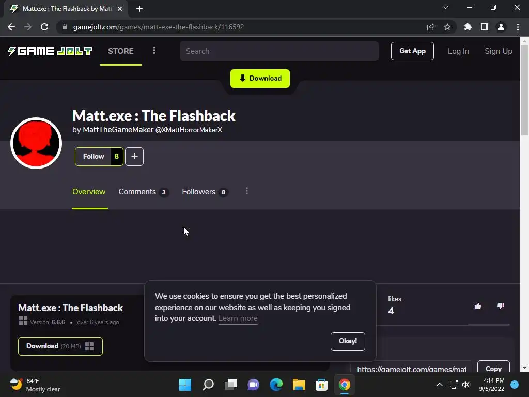
Task: Like the game with thumbs up
Action: coord(478,306)
